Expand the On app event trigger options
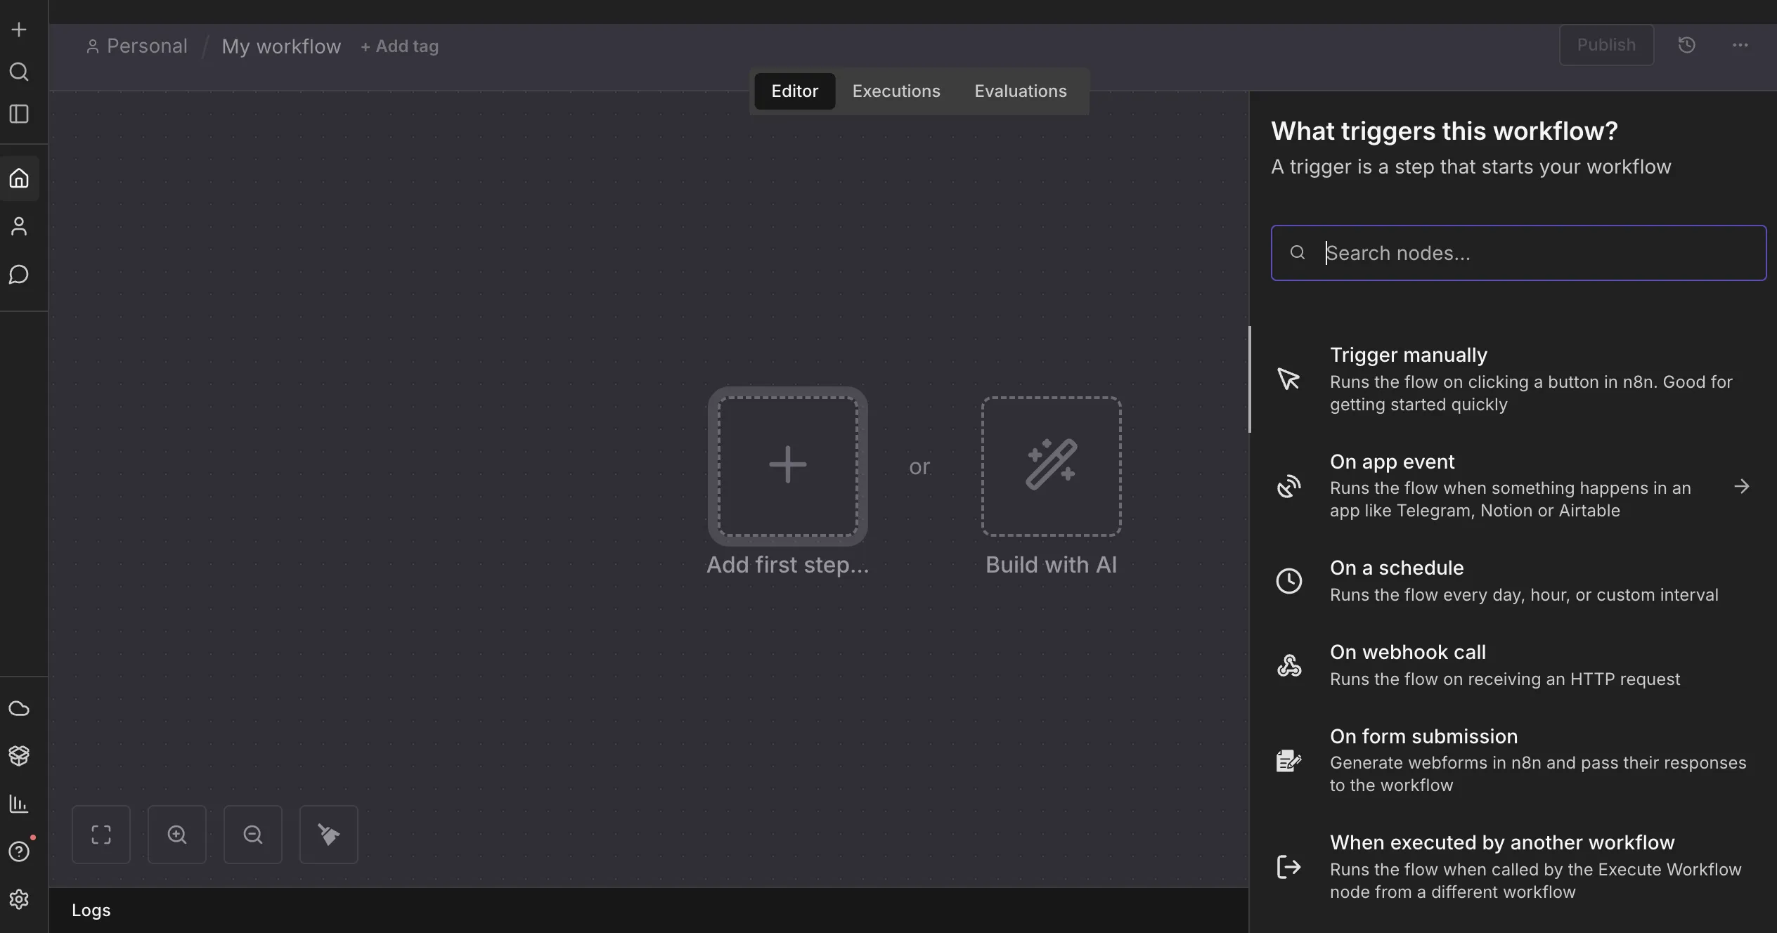Viewport: 1777px width, 933px height. [1742, 486]
